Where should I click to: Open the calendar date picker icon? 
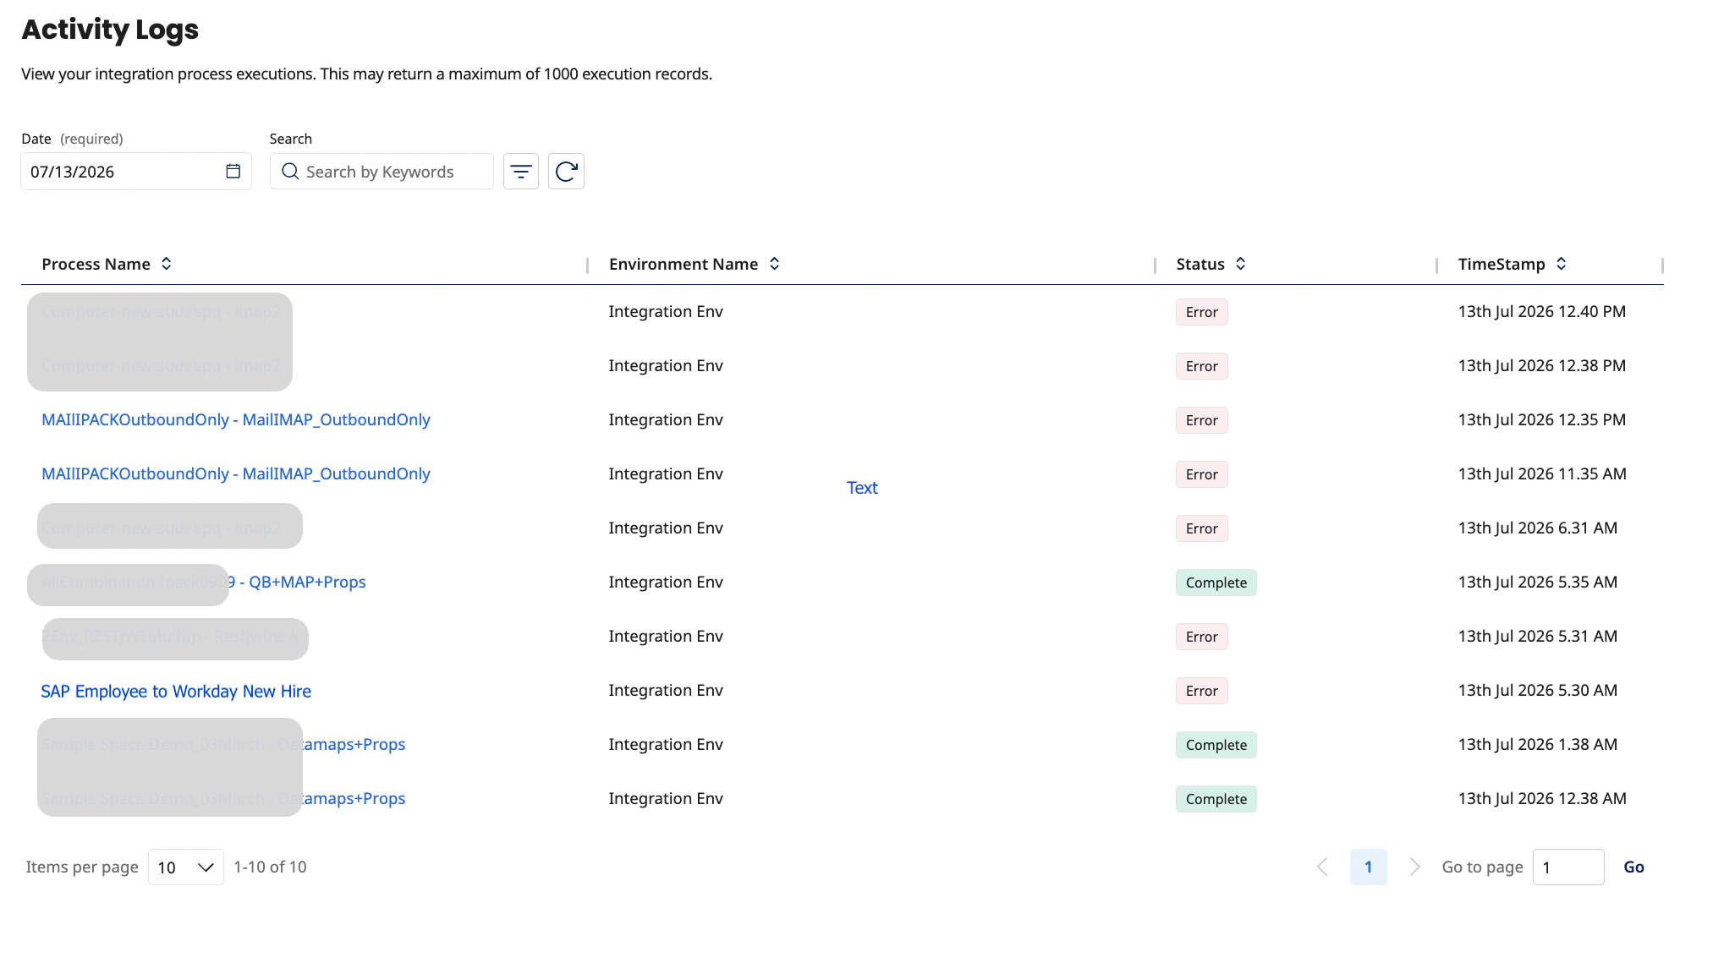233,172
